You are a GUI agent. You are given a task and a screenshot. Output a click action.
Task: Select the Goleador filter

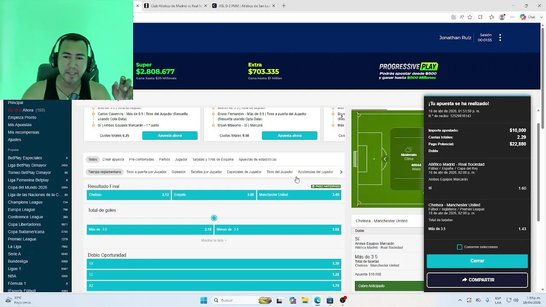(x=178, y=172)
